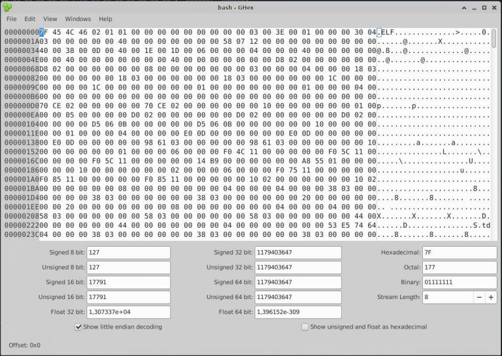Image resolution: width=502 pixels, height=356 pixels.
Task: Click the Signed 16 bit field
Action: pos(128,282)
